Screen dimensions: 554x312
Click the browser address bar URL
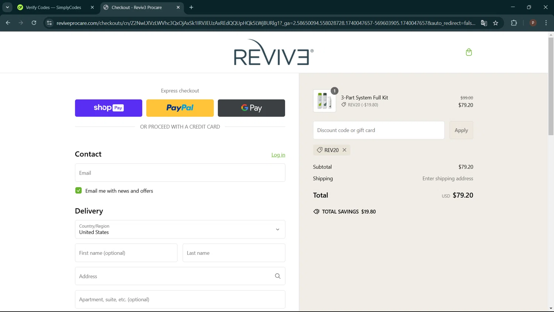pyautogui.click(x=266, y=23)
